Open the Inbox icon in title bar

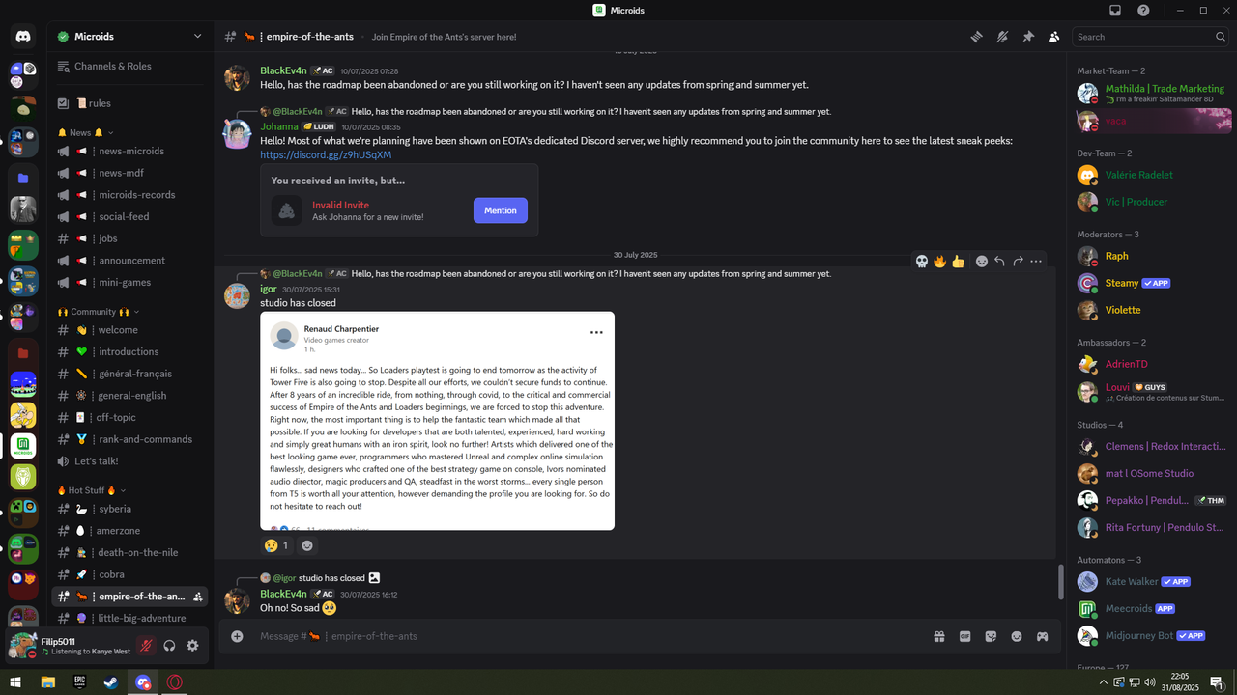[x=1115, y=11]
